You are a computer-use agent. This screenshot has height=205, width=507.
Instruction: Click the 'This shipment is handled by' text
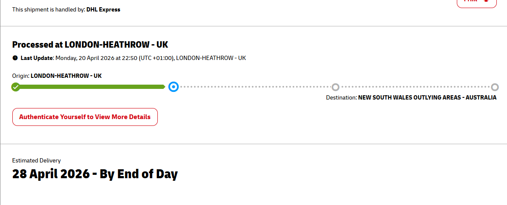click(48, 9)
